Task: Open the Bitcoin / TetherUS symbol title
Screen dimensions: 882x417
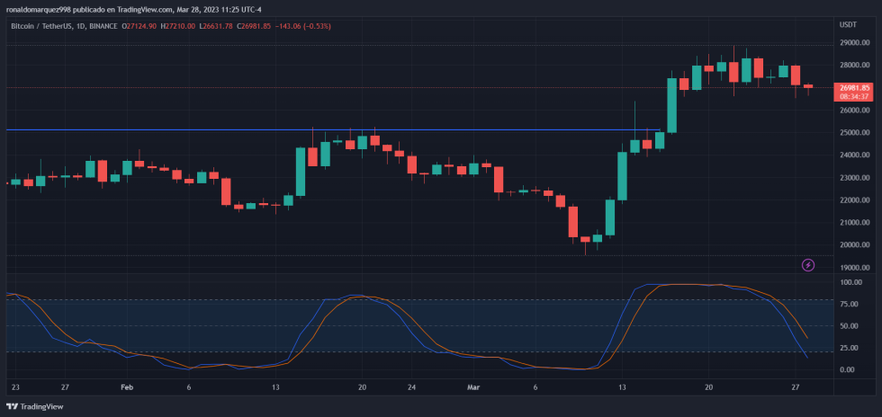Action: pos(44,26)
